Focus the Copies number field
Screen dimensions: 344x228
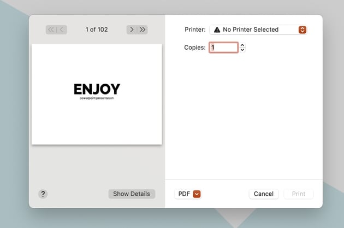(223, 48)
